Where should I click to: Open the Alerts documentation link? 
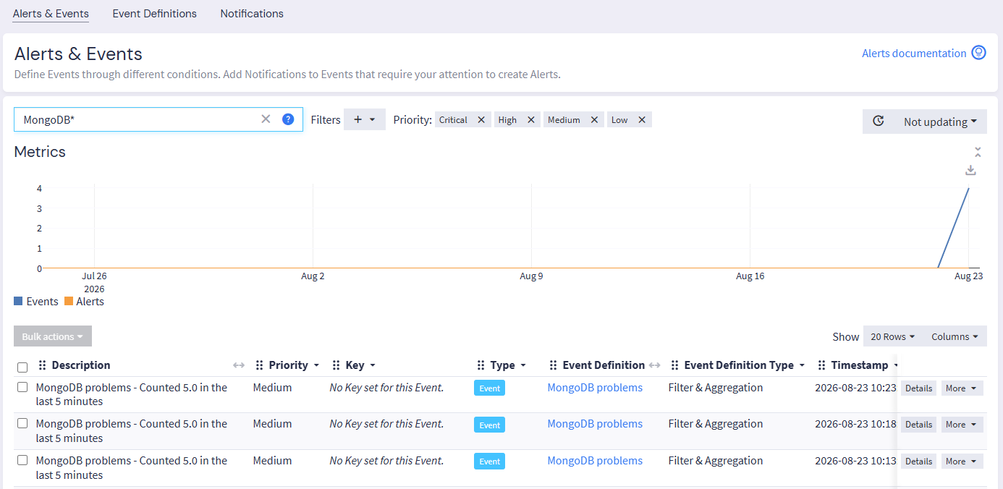[914, 54]
